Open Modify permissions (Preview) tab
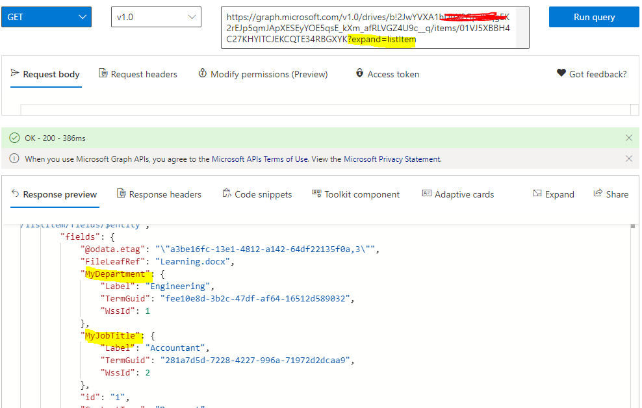This screenshot has width=642, height=408. click(263, 74)
